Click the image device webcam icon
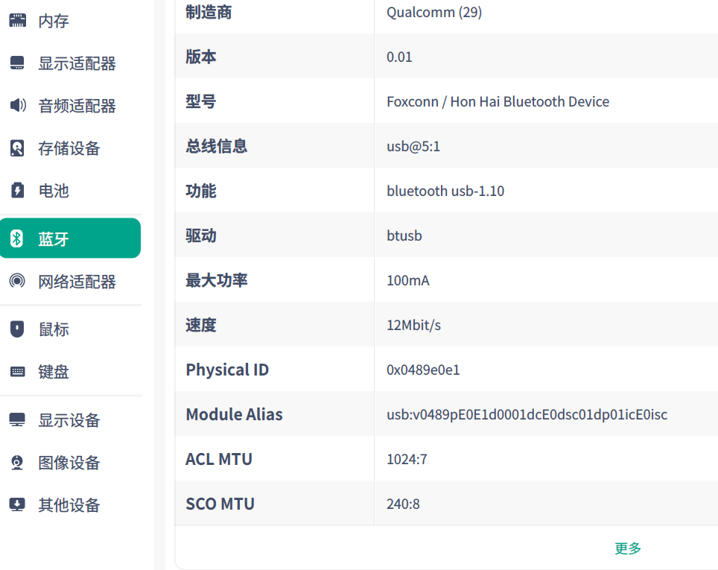Image resolution: width=718 pixels, height=570 pixels. pyautogui.click(x=17, y=463)
